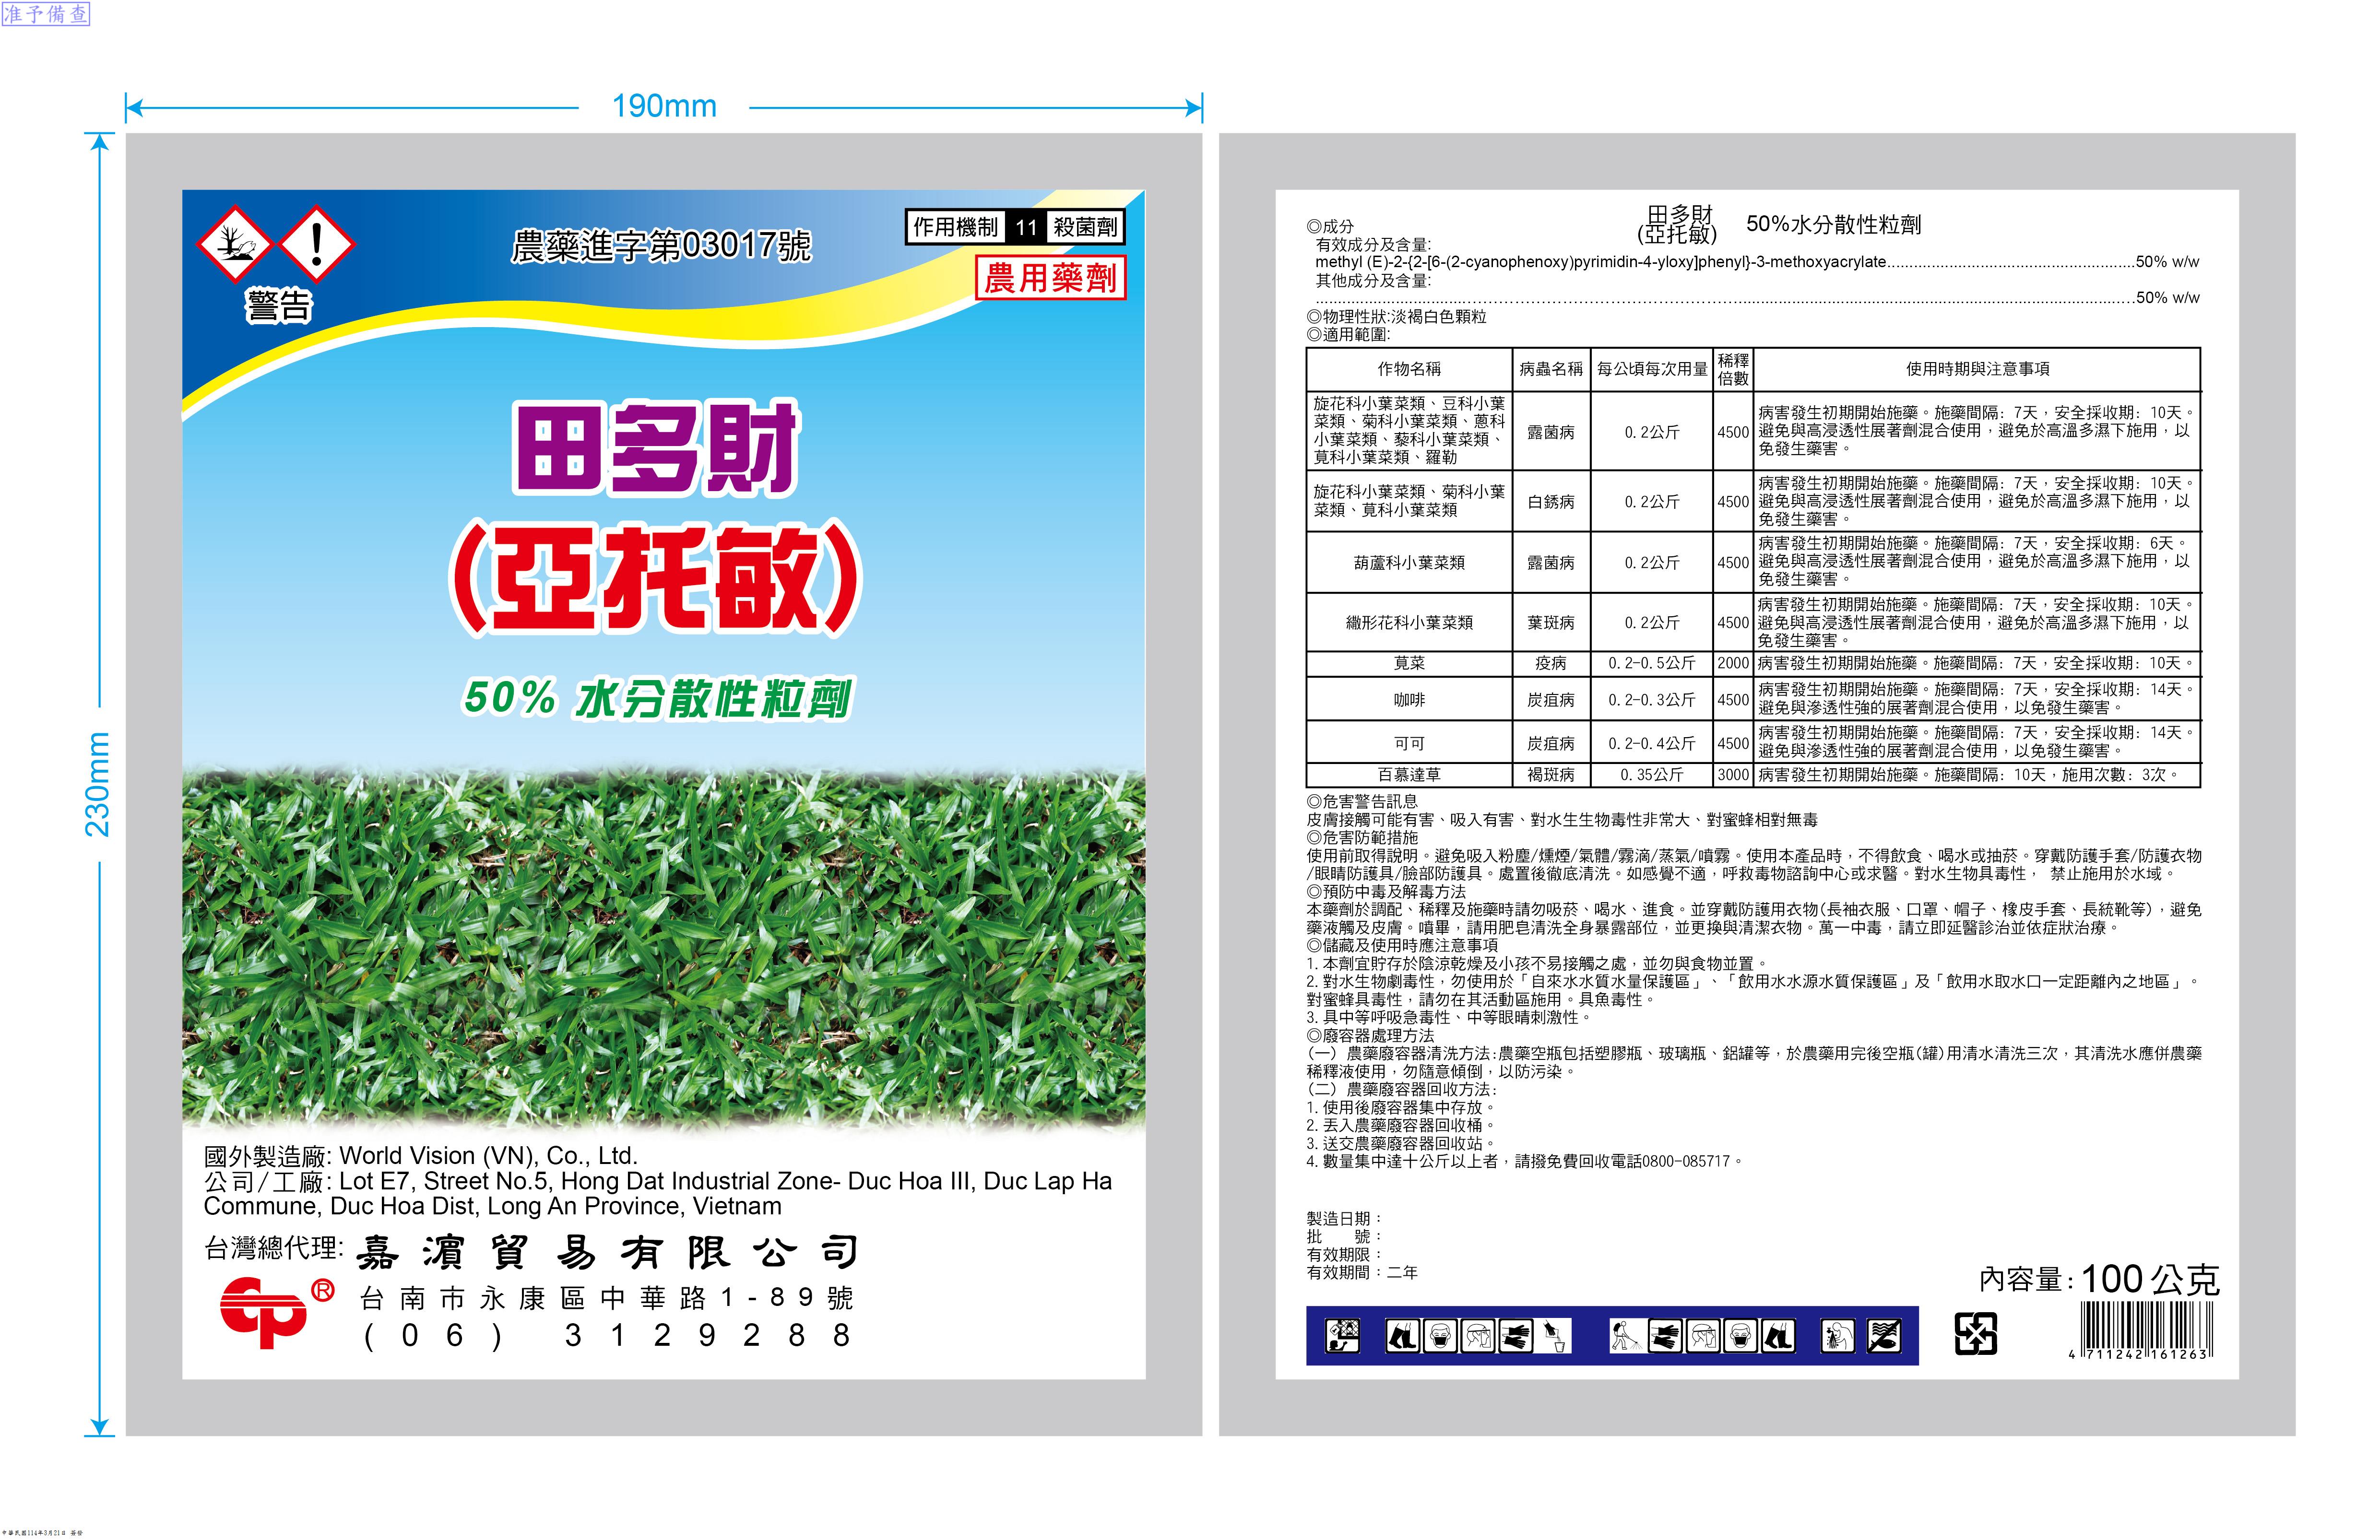Click the 0.2-0.5公斤 dosage cell
The image size is (2380, 1540).
[x=1652, y=664]
